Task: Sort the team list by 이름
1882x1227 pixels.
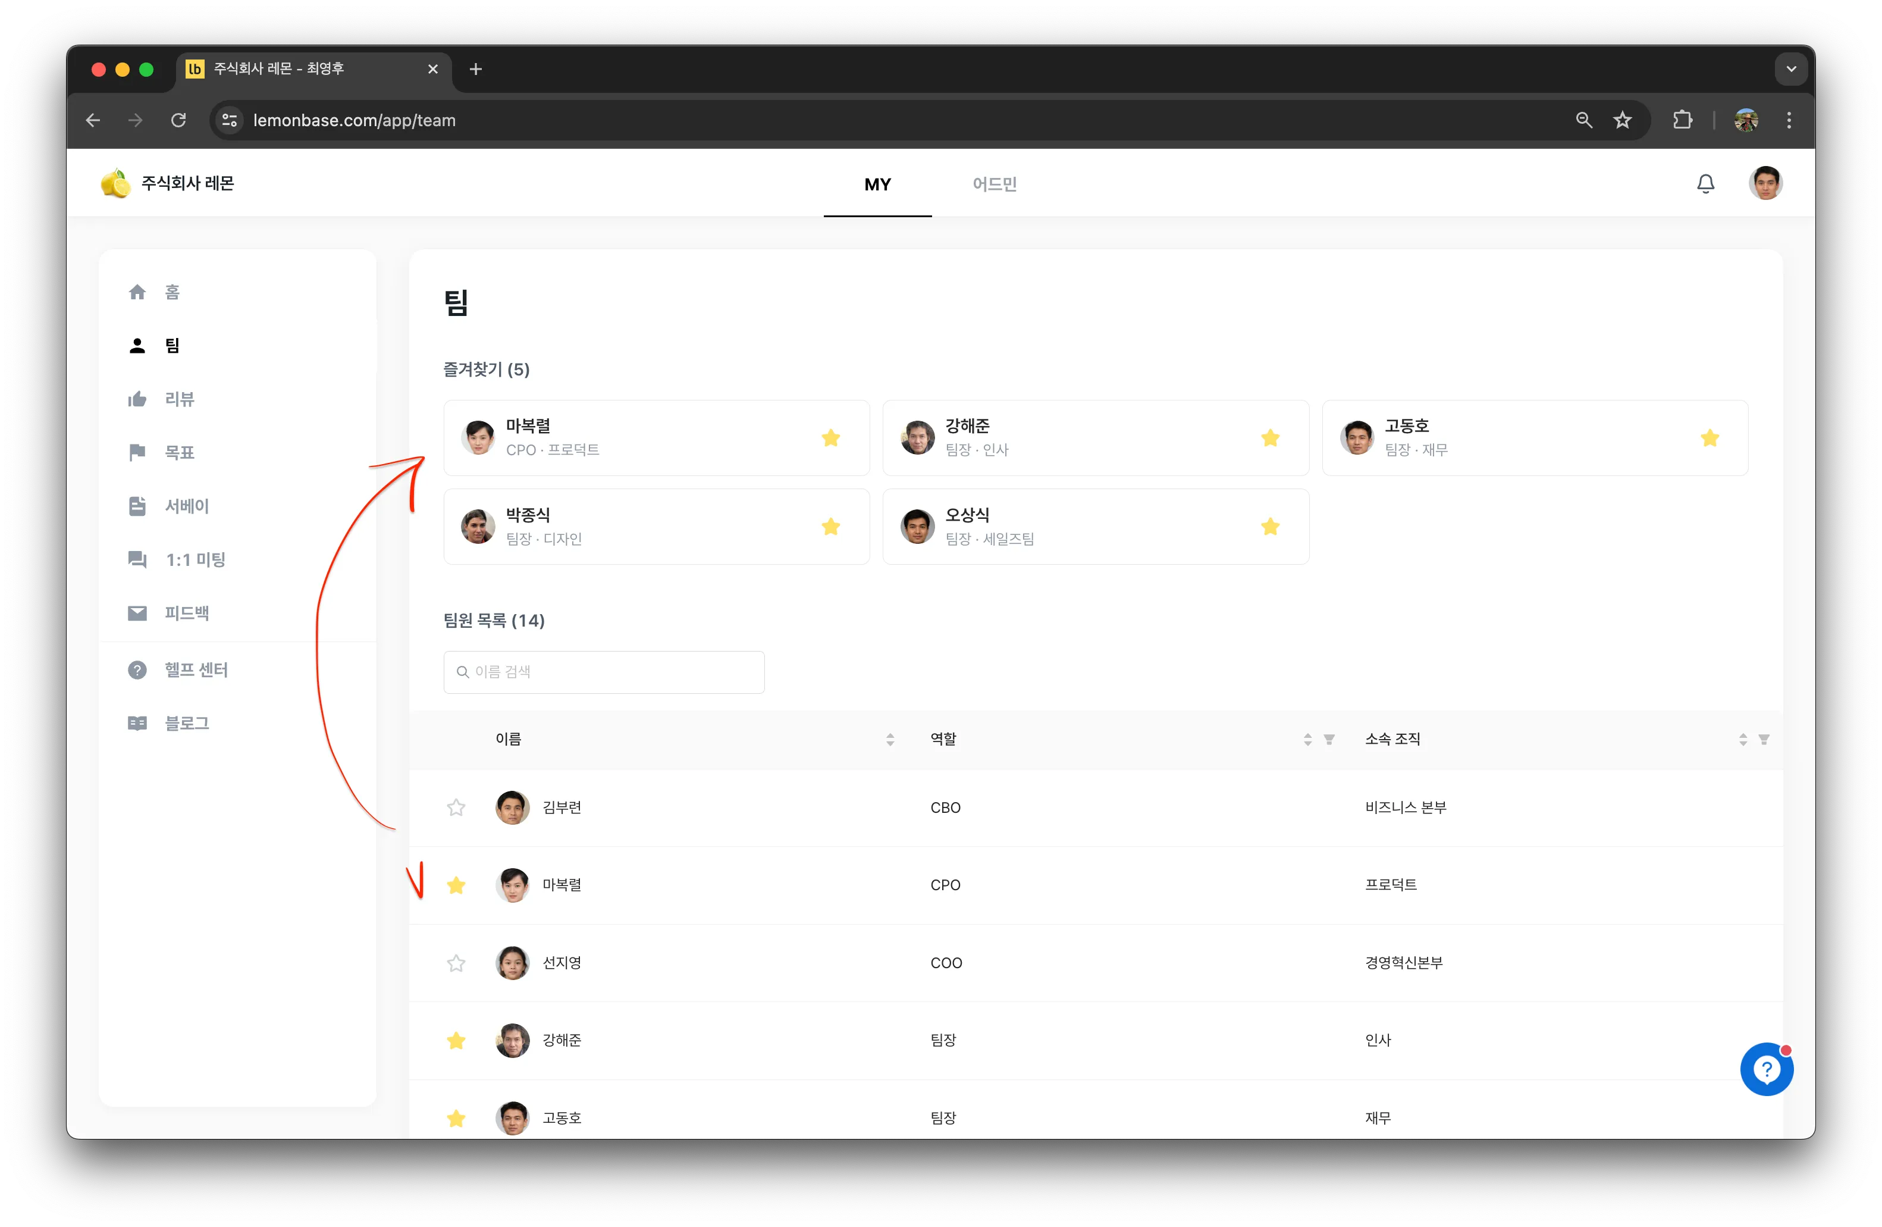Action: [x=890, y=739]
